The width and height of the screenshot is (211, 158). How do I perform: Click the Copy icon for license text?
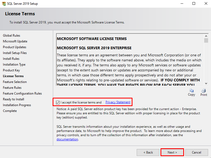click(x=191, y=91)
